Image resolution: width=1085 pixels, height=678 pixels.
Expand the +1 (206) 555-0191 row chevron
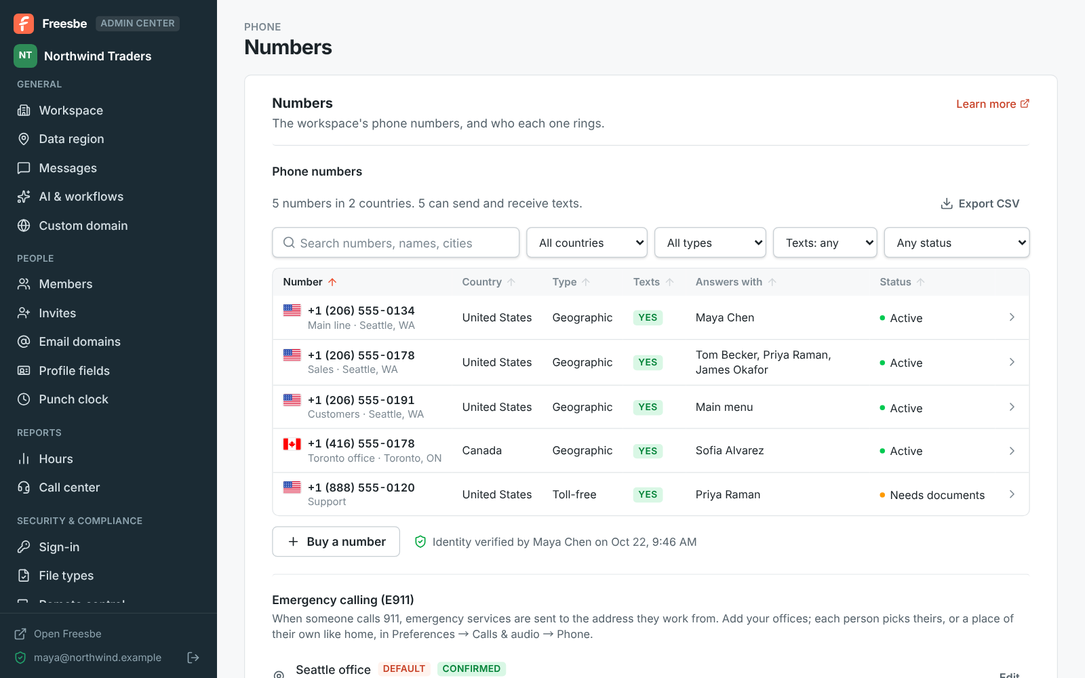[x=1012, y=407]
